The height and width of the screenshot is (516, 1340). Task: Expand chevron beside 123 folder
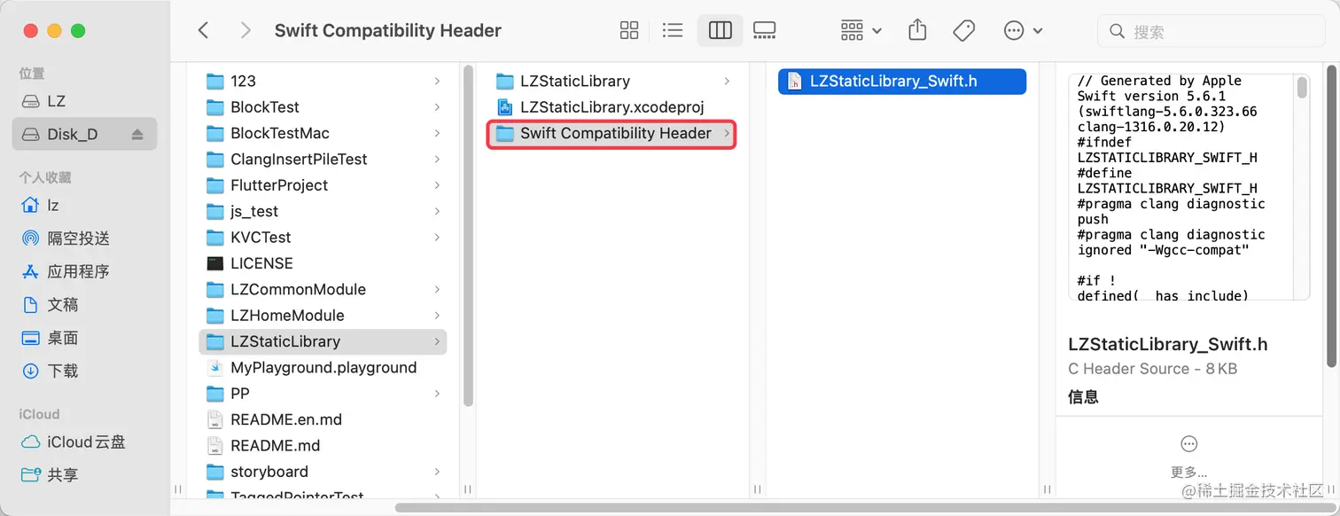pyautogui.click(x=437, y=81)
